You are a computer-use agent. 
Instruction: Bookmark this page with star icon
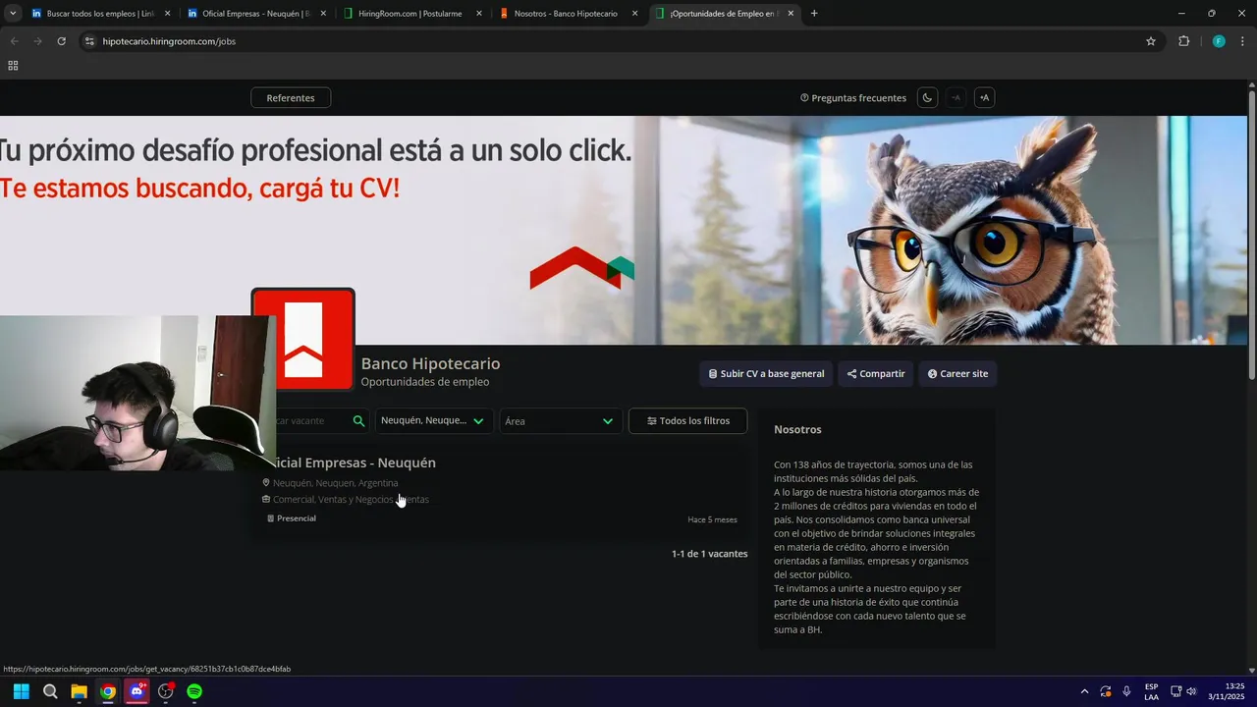(1151, 41)
